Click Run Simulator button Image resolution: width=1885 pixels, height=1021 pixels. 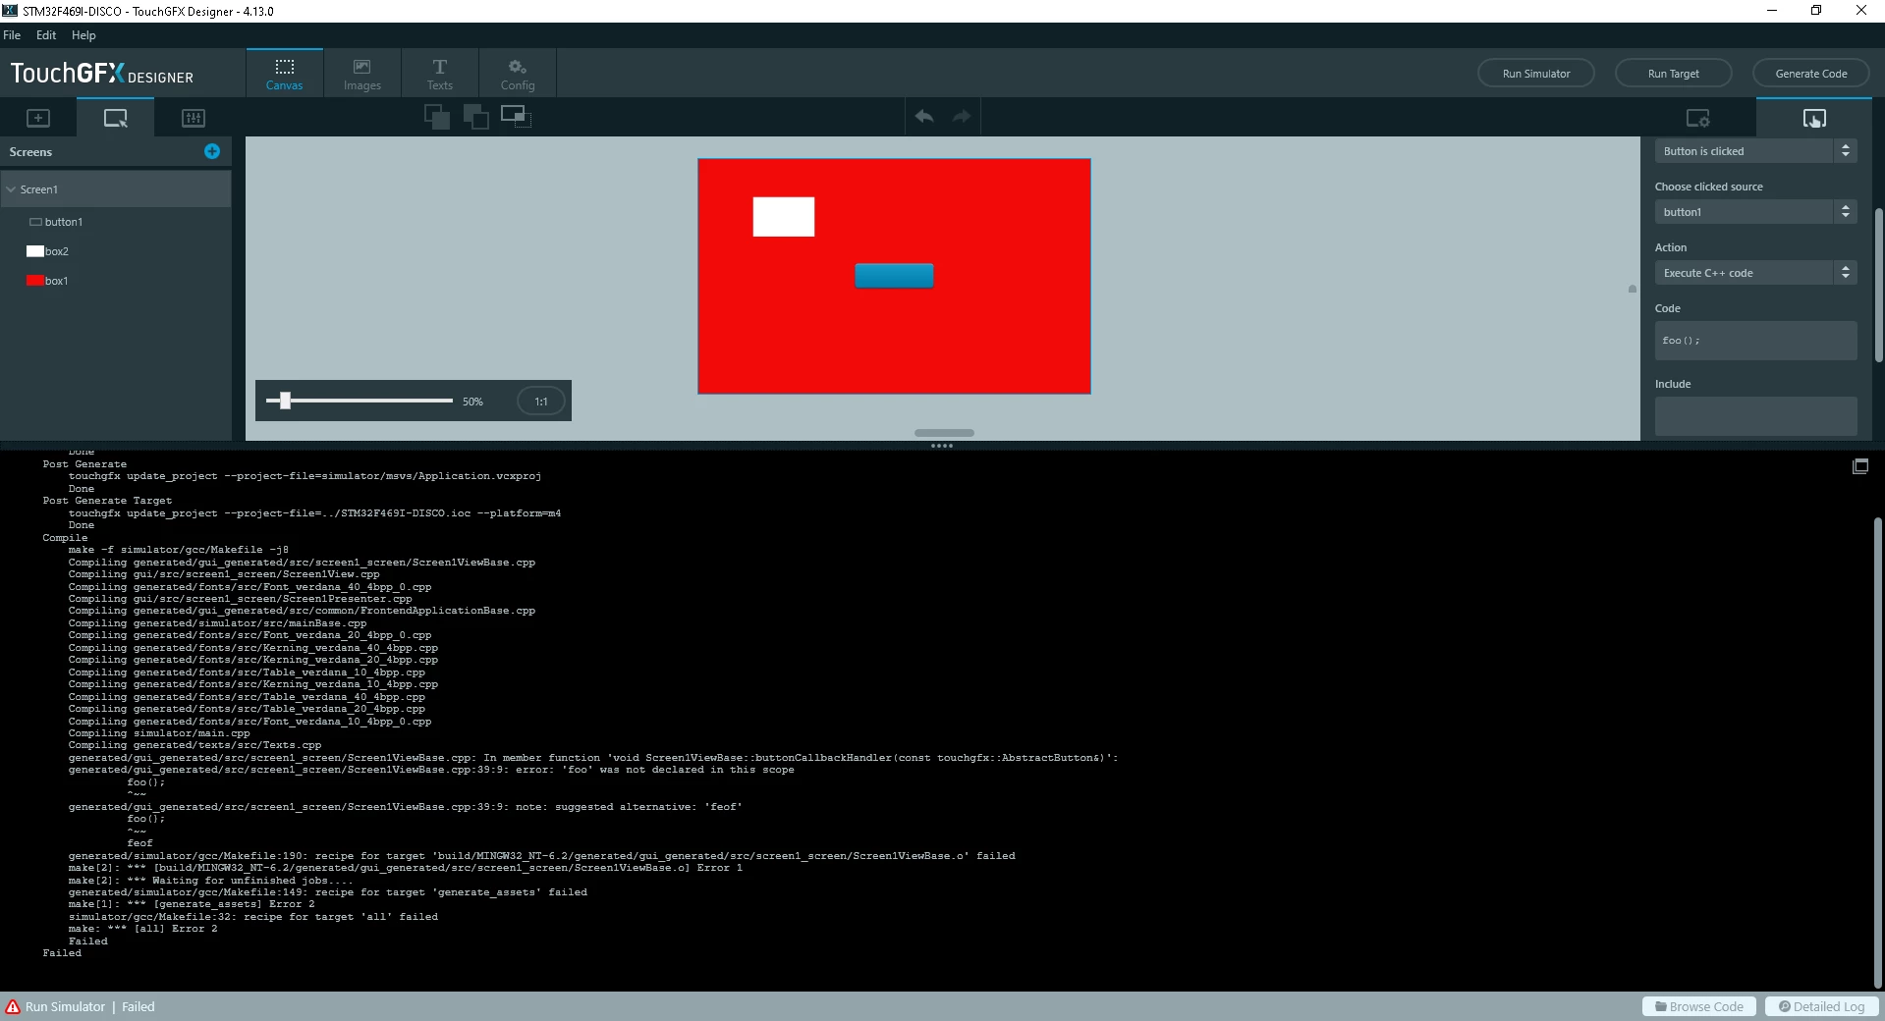coord(1535,74)
